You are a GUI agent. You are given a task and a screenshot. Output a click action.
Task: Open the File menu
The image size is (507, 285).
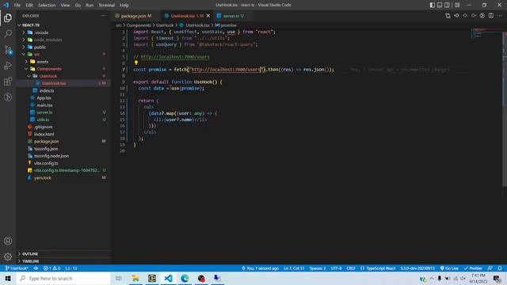click(17, 6)
